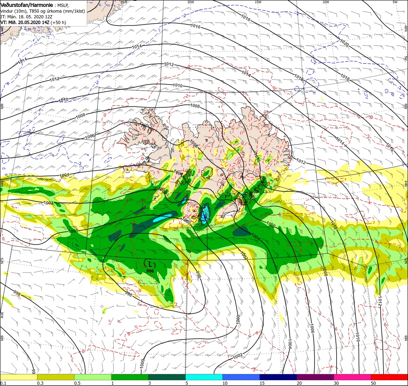Click the purple 20 mm legend swatch
Image resolution: width=408 pixels, height=386 pixels.
315,377
